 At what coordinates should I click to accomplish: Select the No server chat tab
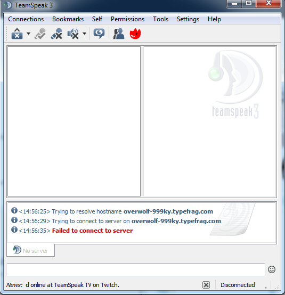pyautogui.click(x=31, y=250)
